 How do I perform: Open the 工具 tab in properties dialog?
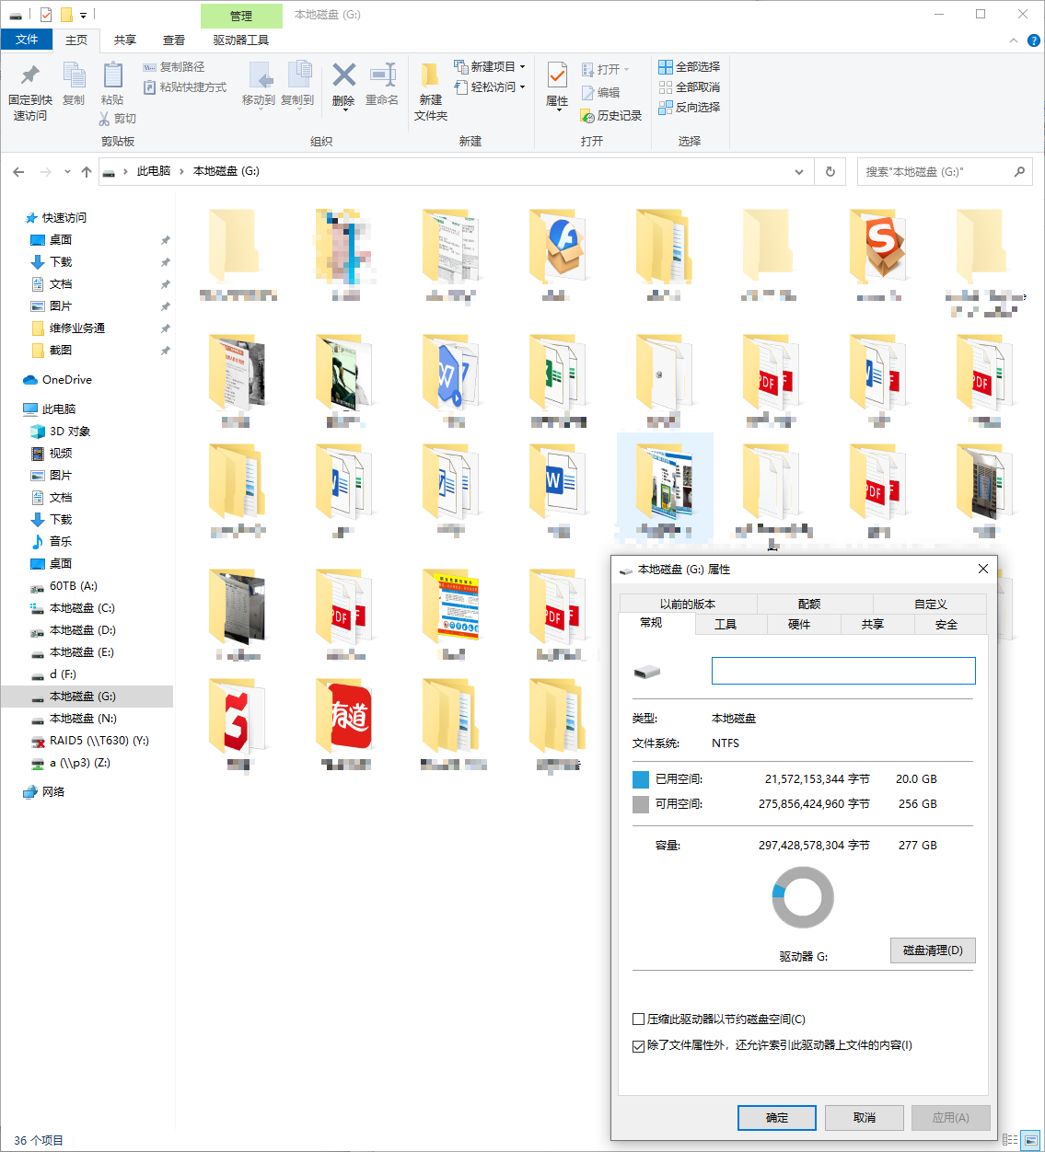[x=726, y=625]
